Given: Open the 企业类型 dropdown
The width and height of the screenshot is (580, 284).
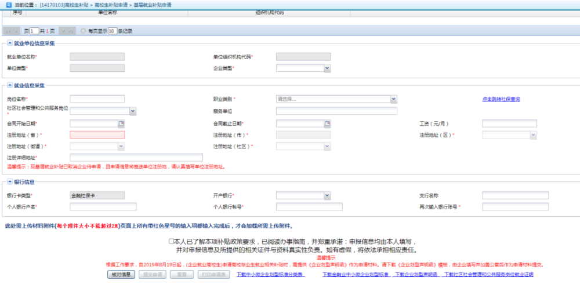Looking at the screenshot, I should pos(327,68).
